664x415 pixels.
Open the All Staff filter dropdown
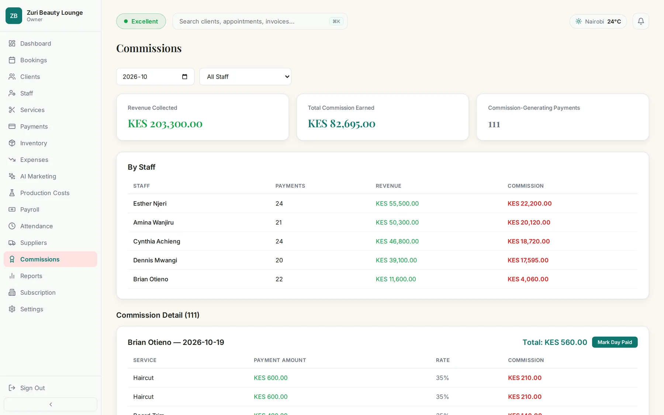pos(245,77)
